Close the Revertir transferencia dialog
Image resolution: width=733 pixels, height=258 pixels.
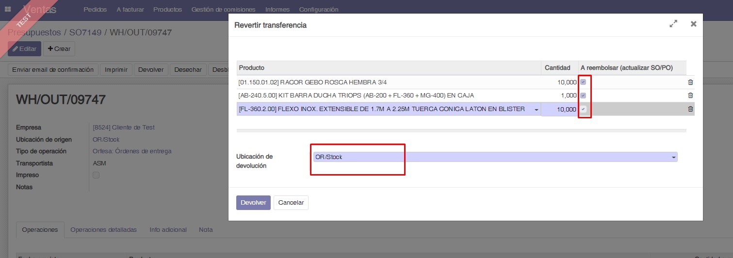click(693, 24)
